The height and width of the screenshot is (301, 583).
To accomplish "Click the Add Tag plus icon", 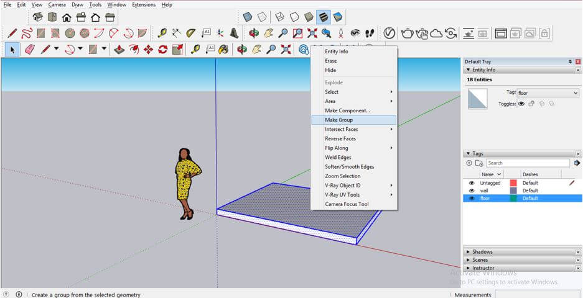I will click(x=469, y=163).
